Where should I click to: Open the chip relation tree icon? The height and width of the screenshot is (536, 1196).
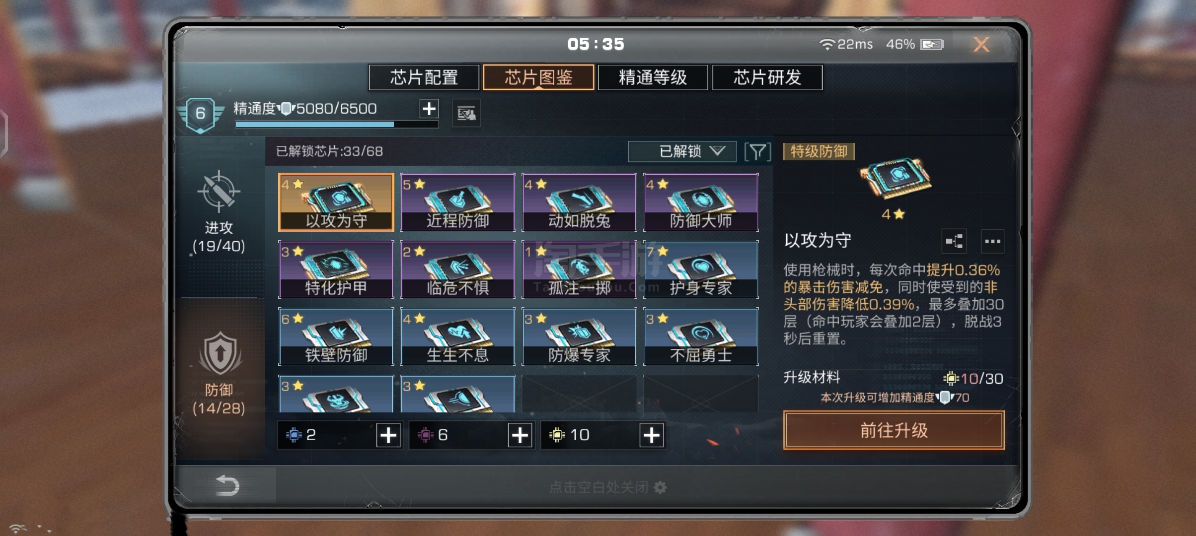pos(954,242)
